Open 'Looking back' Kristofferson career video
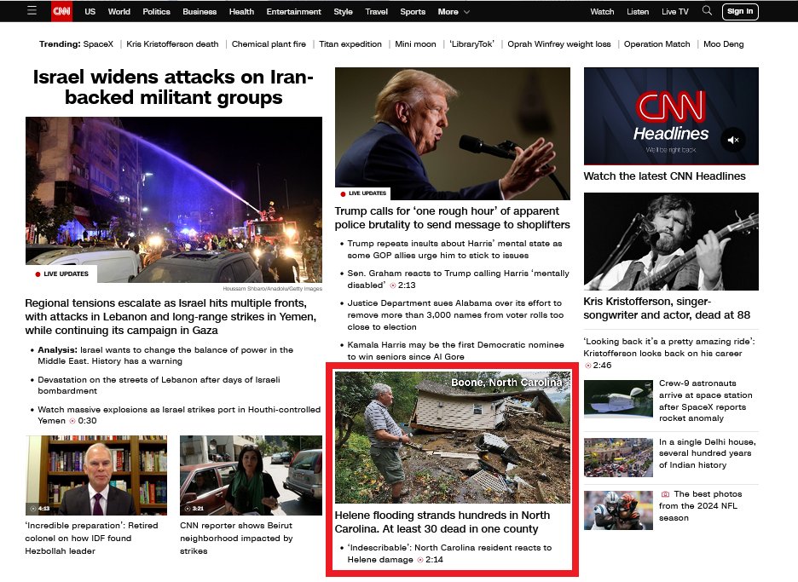The width and height of the screenshot is (798, 582). (669, 353)
